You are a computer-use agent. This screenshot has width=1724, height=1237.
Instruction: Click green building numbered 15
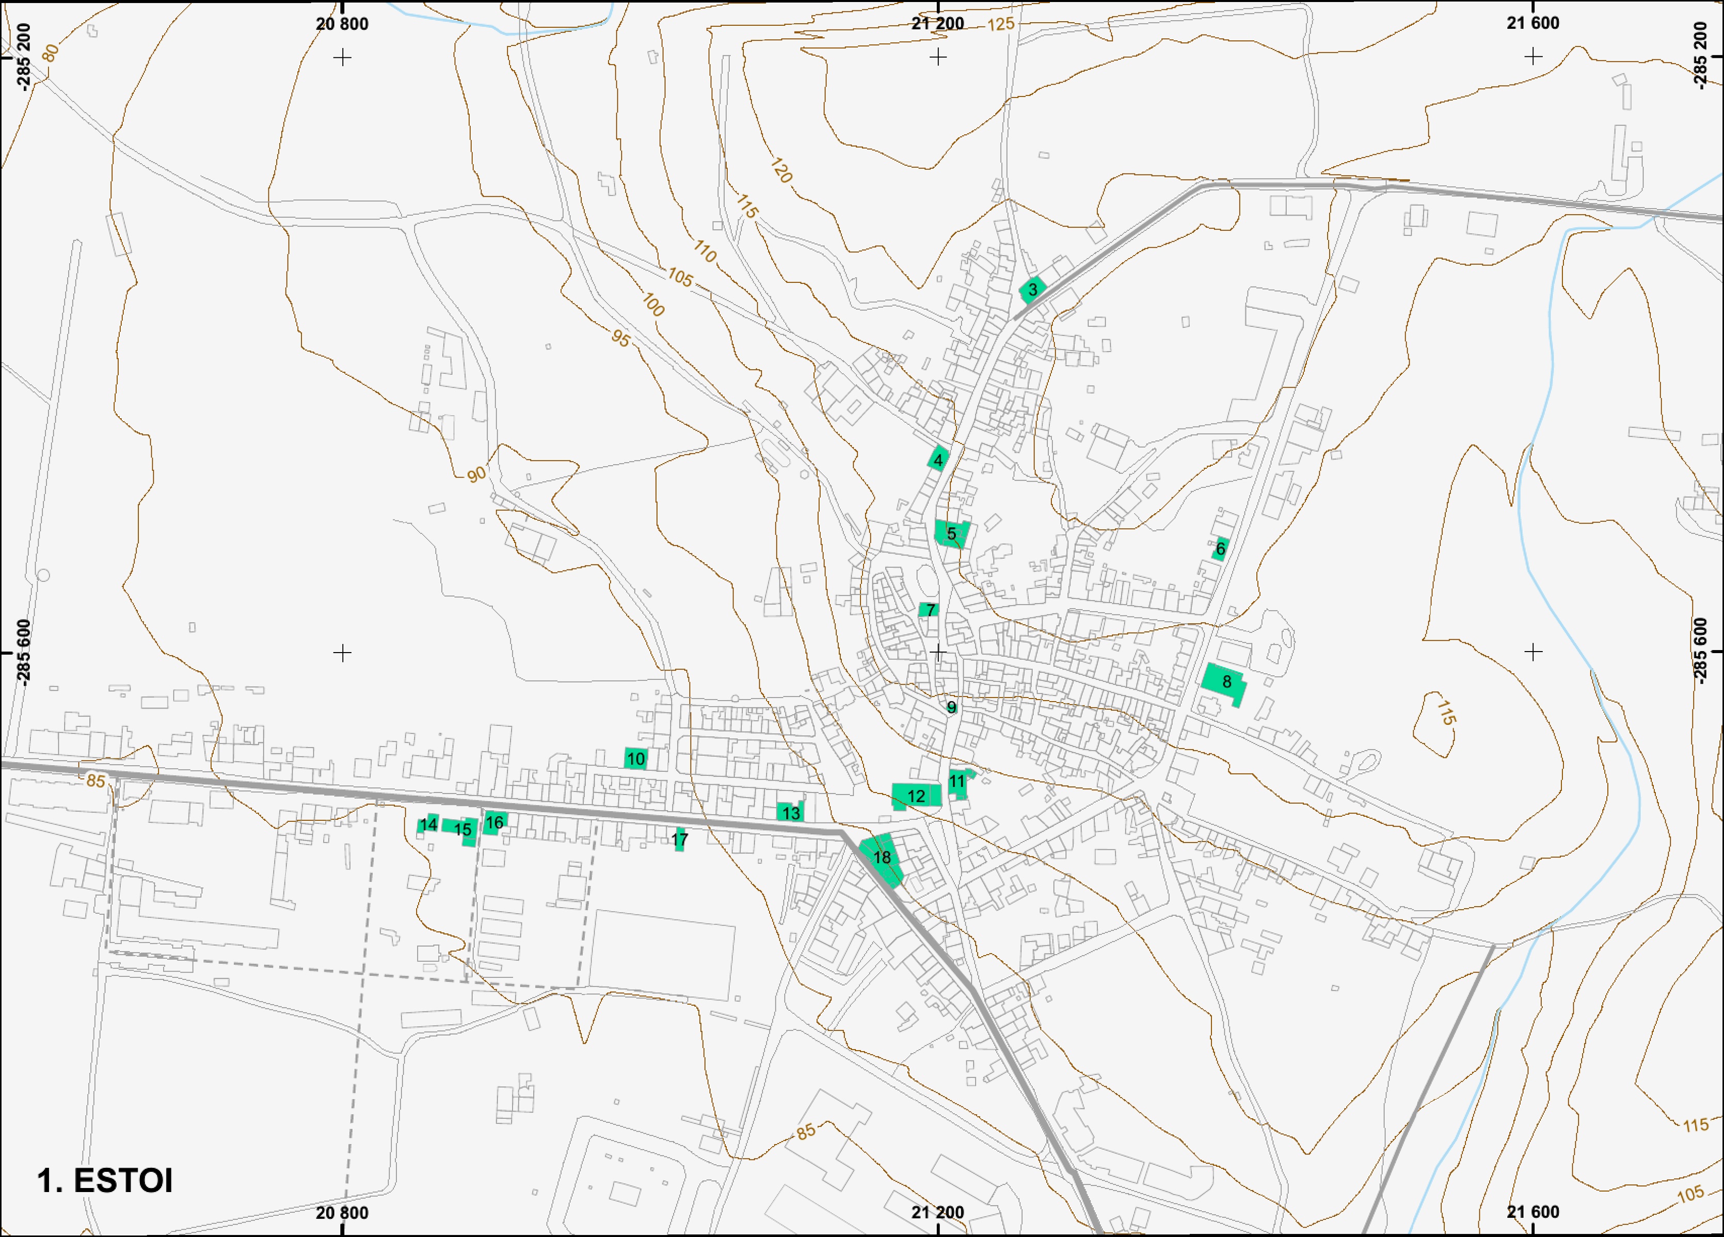462,830
